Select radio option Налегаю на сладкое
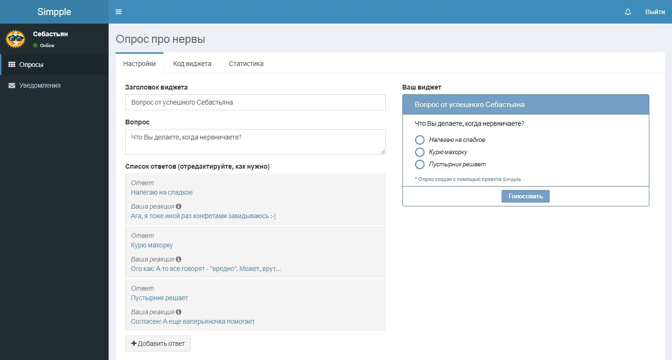 tap(419, 140)
